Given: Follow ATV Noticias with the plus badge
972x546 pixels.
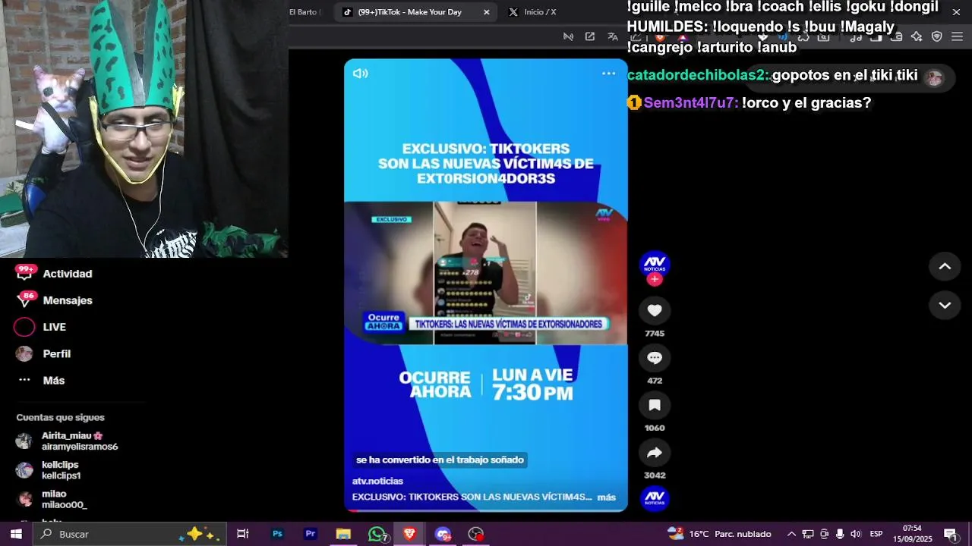Looking at the screenshot, I should pos(655,279).
